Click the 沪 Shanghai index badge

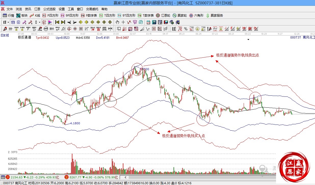7,177
